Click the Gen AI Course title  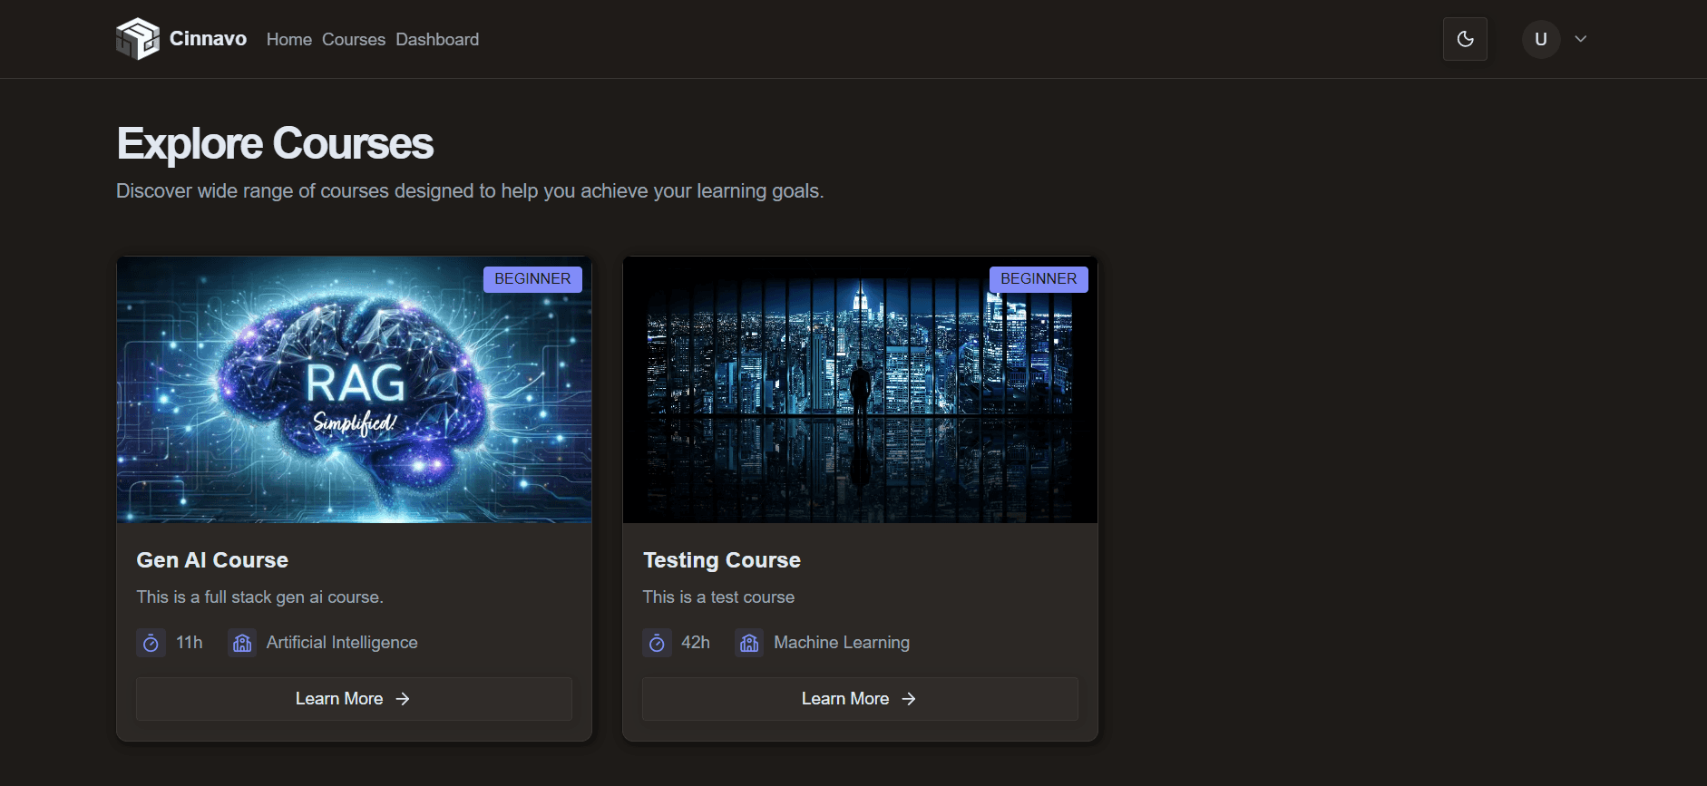click(212, 560)
